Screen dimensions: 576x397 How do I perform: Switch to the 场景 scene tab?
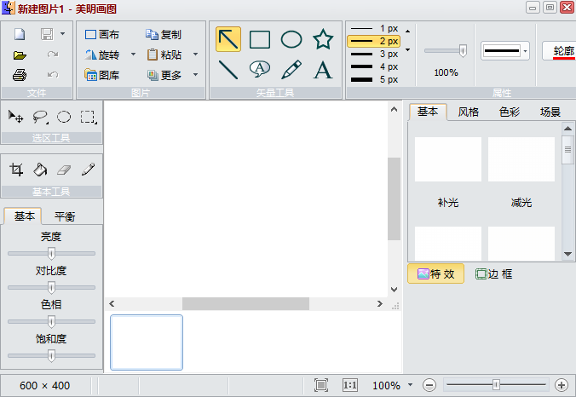coord(550,112)
